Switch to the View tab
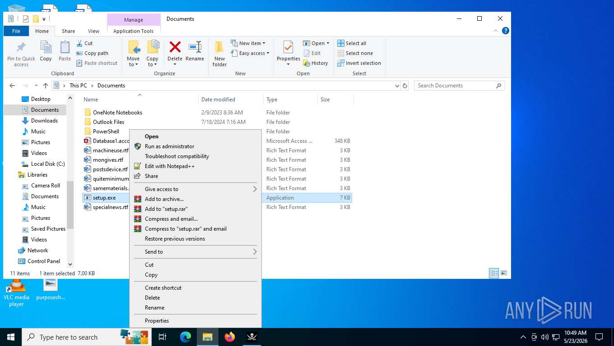 pyautogui.click(x=93, y=31)
